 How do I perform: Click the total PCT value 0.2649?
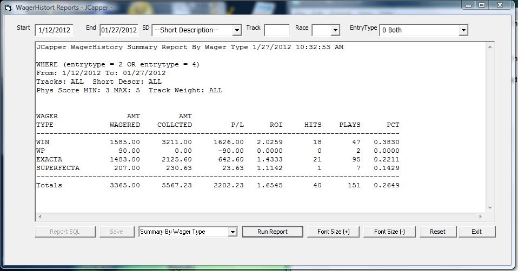click(387, 185)
